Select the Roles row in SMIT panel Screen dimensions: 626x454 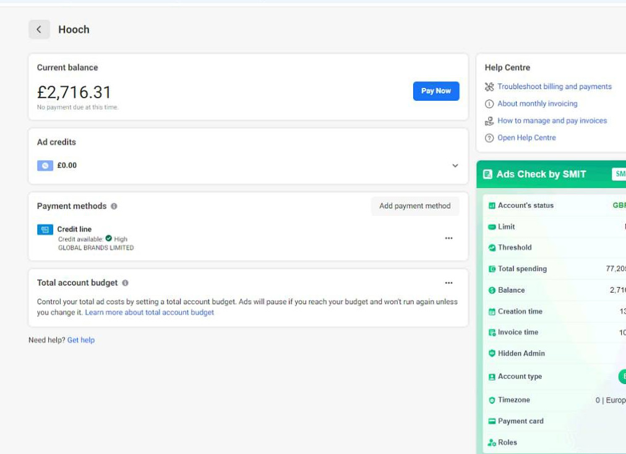coord(507,443)
